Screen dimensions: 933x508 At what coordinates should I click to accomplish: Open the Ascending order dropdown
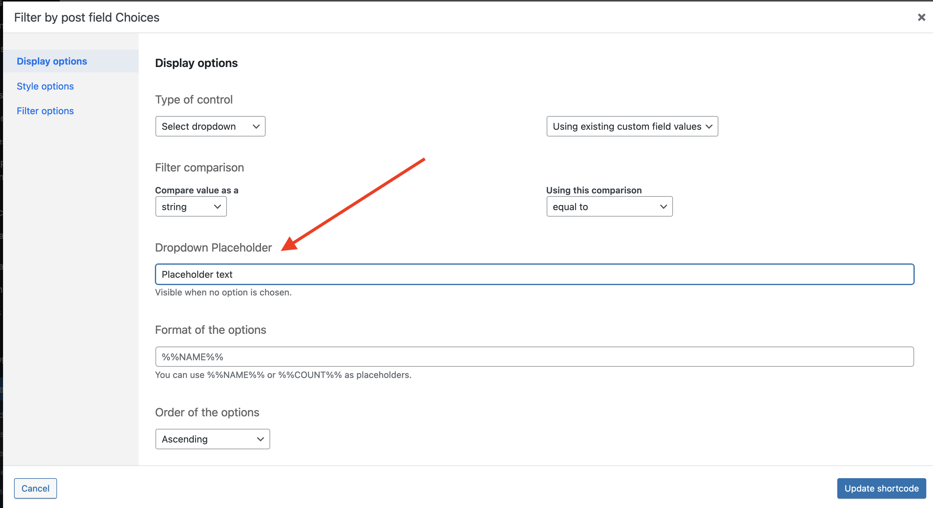213,439
